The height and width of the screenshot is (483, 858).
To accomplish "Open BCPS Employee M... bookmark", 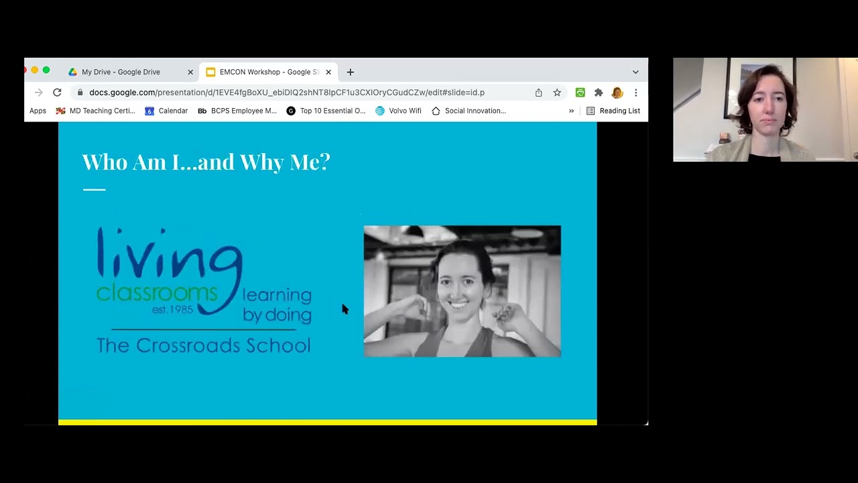I will (237, 111).
